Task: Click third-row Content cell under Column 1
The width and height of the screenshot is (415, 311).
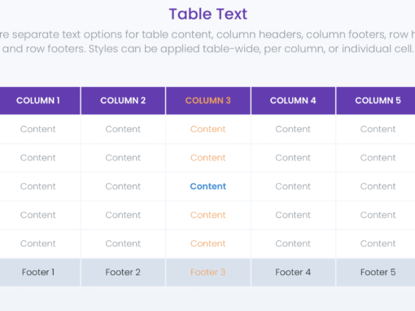Action: (40, 186)
